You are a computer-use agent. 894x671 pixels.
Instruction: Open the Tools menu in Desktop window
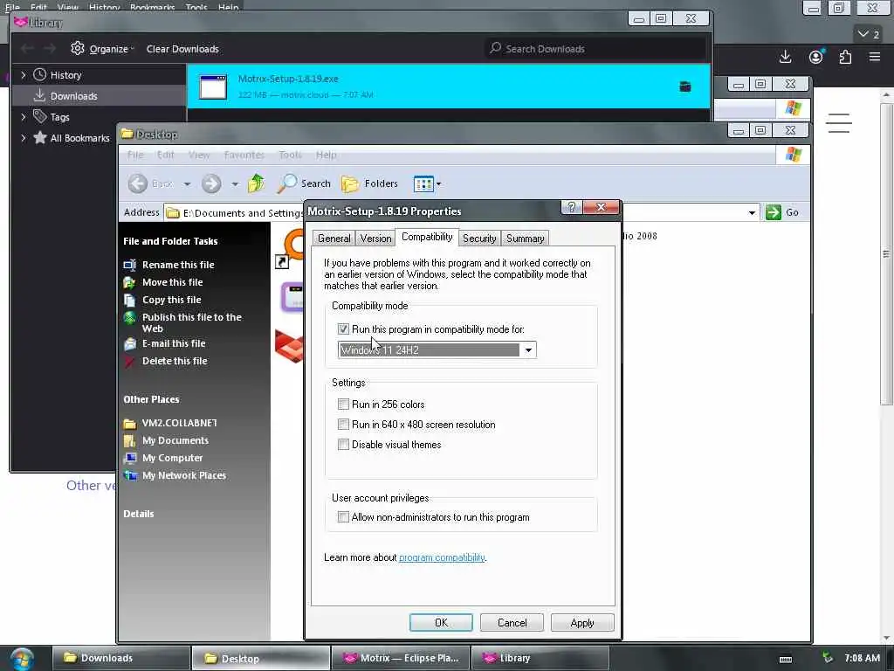(290, 155)
